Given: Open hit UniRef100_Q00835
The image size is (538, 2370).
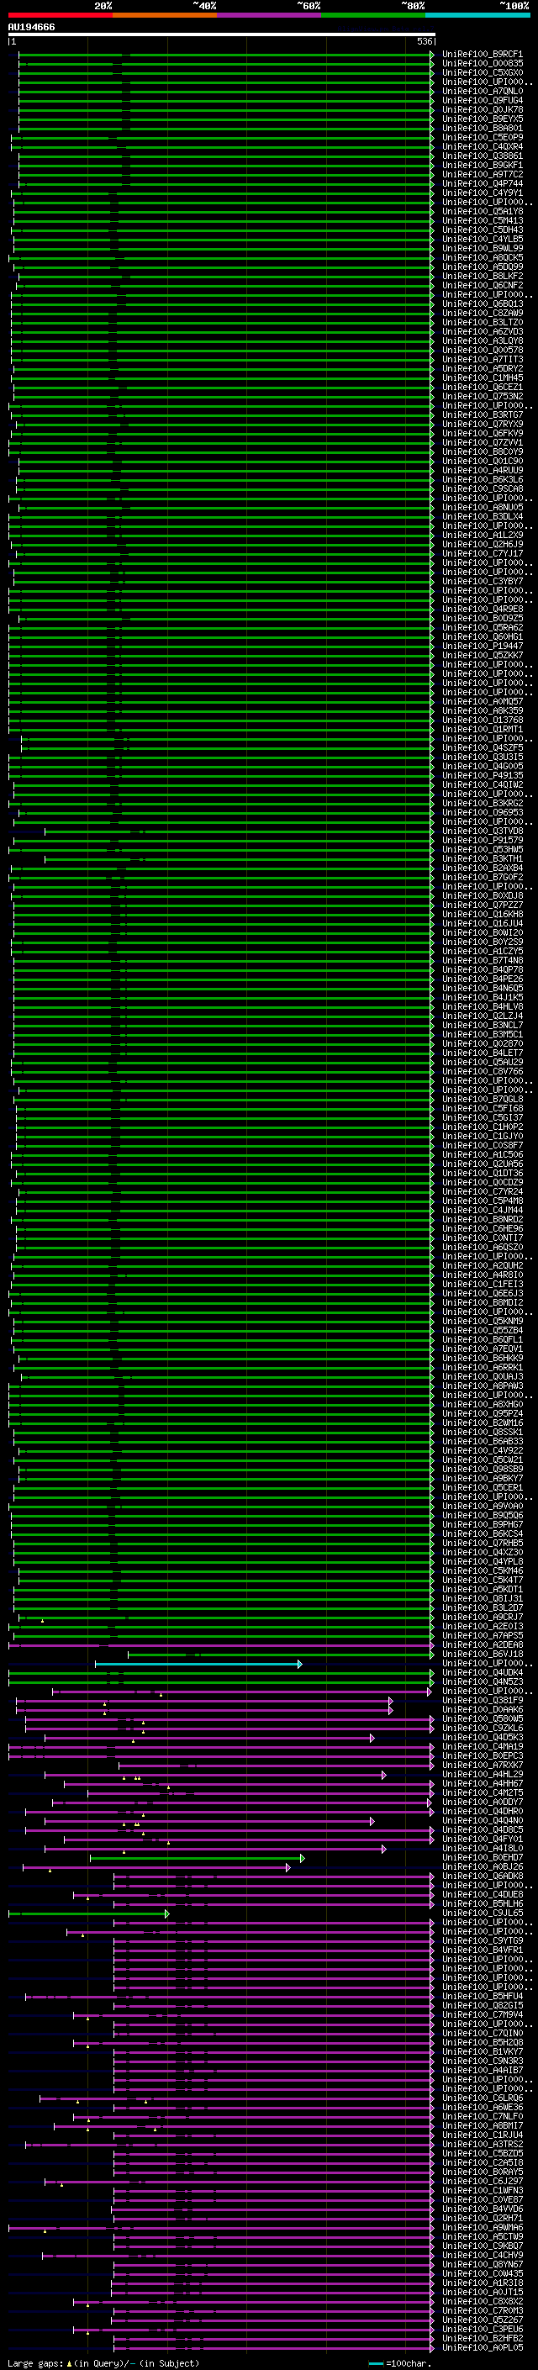Looking at the screenshot, I should tap(482, 64).
